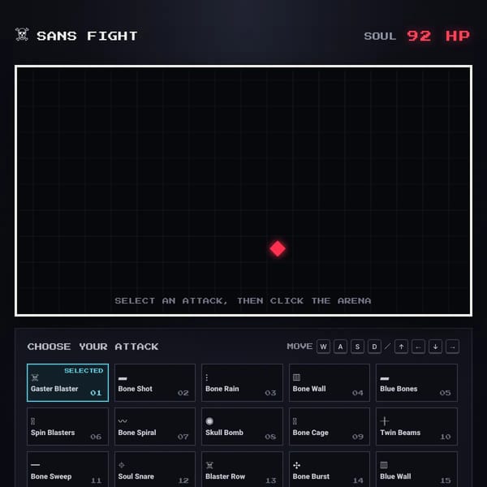Click the up arrow move key
Screen dimensions: 487x487
[x=401, y=347]
